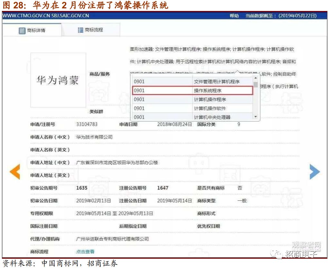Open the 商标详情 tab
Viewport: 328px width, 269px height.
coord(32,30)
